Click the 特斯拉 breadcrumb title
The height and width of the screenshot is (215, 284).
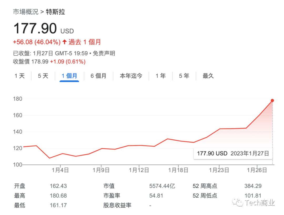tap(55, 12)
